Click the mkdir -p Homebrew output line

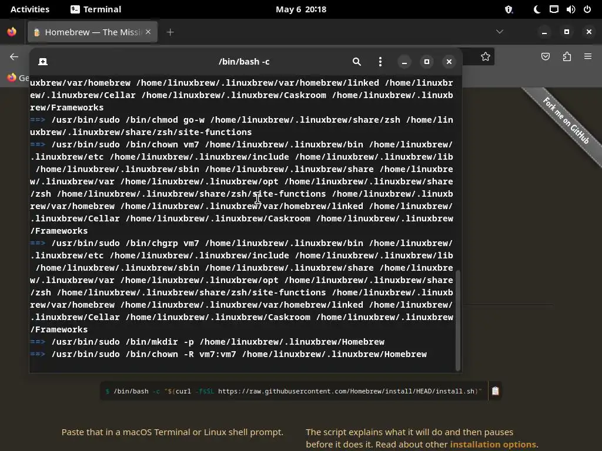208,342
